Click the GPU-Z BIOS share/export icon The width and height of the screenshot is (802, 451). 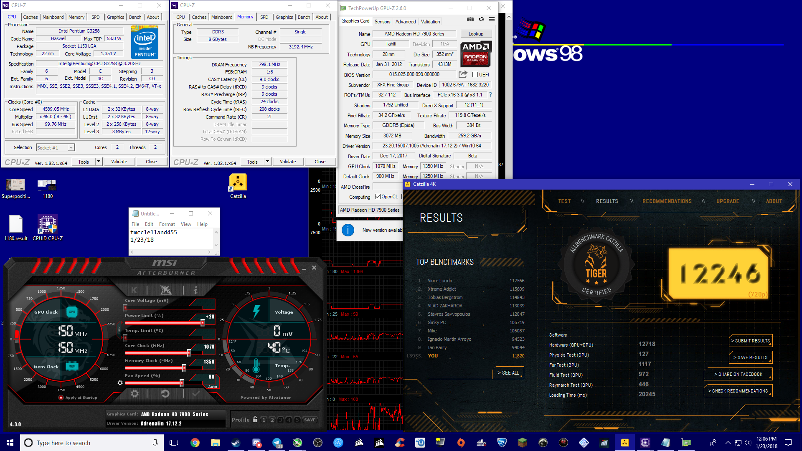[x=463, y=74]
